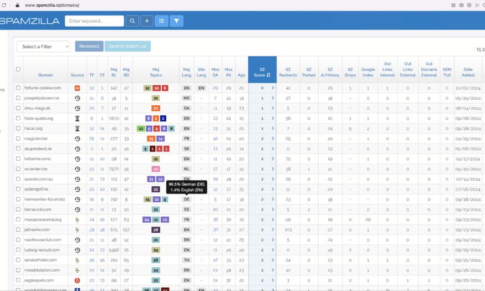Viewport: 485px width, 291px height.
Task: Open the filter funnel button
Action: pos(176,21)
